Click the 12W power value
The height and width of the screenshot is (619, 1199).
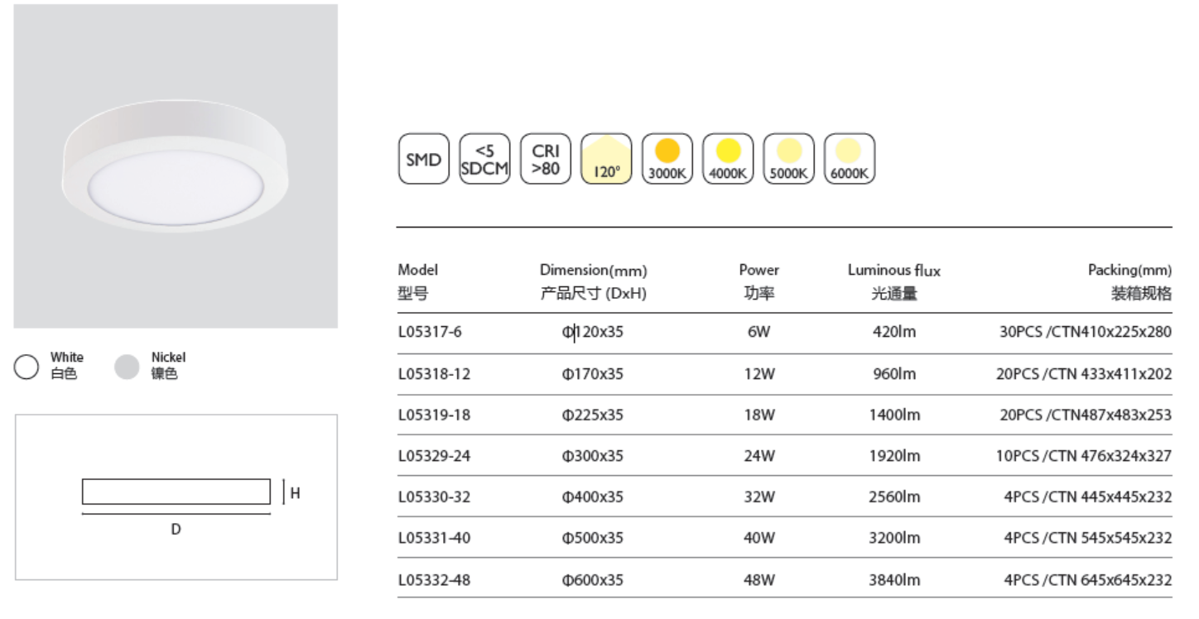point(759,374)
